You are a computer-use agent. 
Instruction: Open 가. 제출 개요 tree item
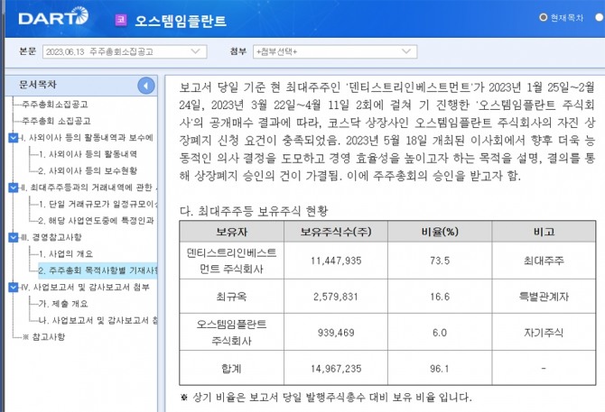point(63,304)
